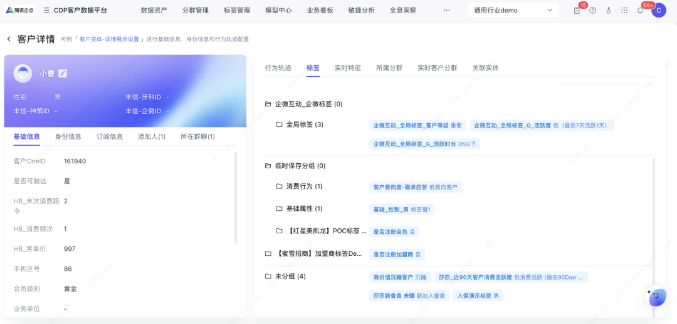Switch to the 关联实体 tab
This screenshot has width=677, height=324.
point(485,68)
